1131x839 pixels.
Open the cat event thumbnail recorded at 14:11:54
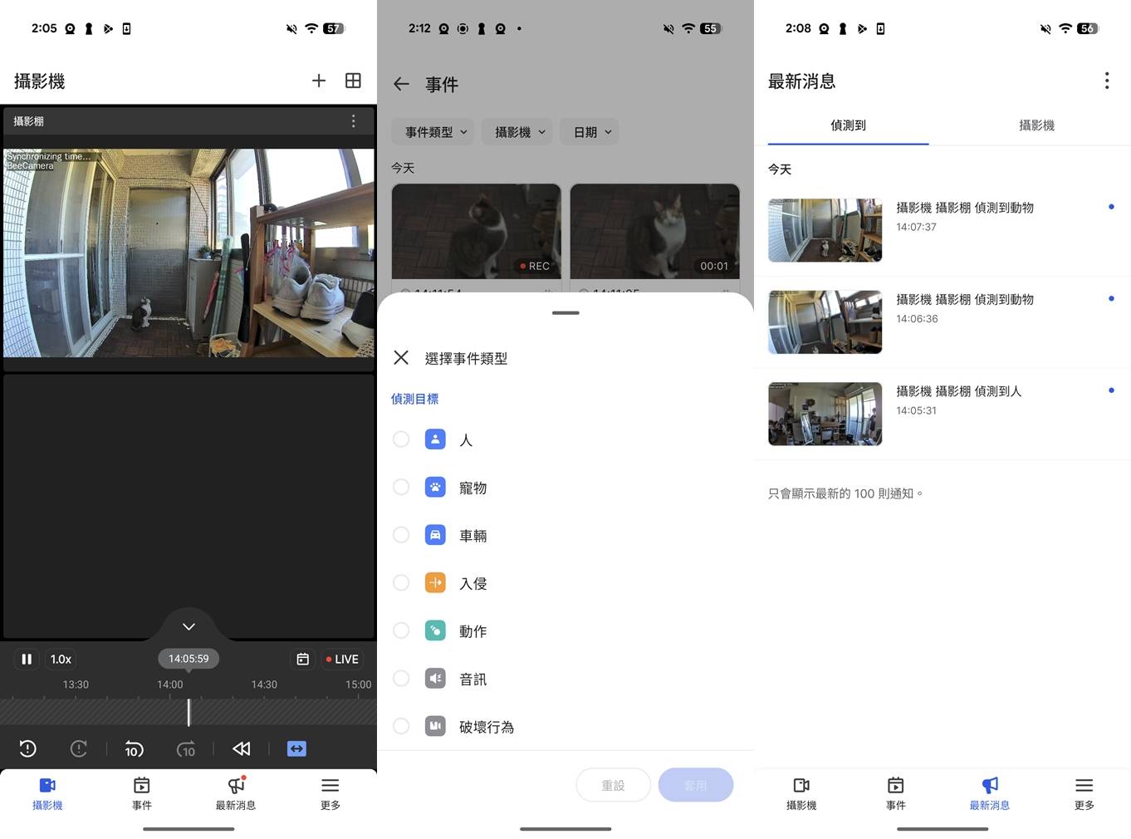476,231
